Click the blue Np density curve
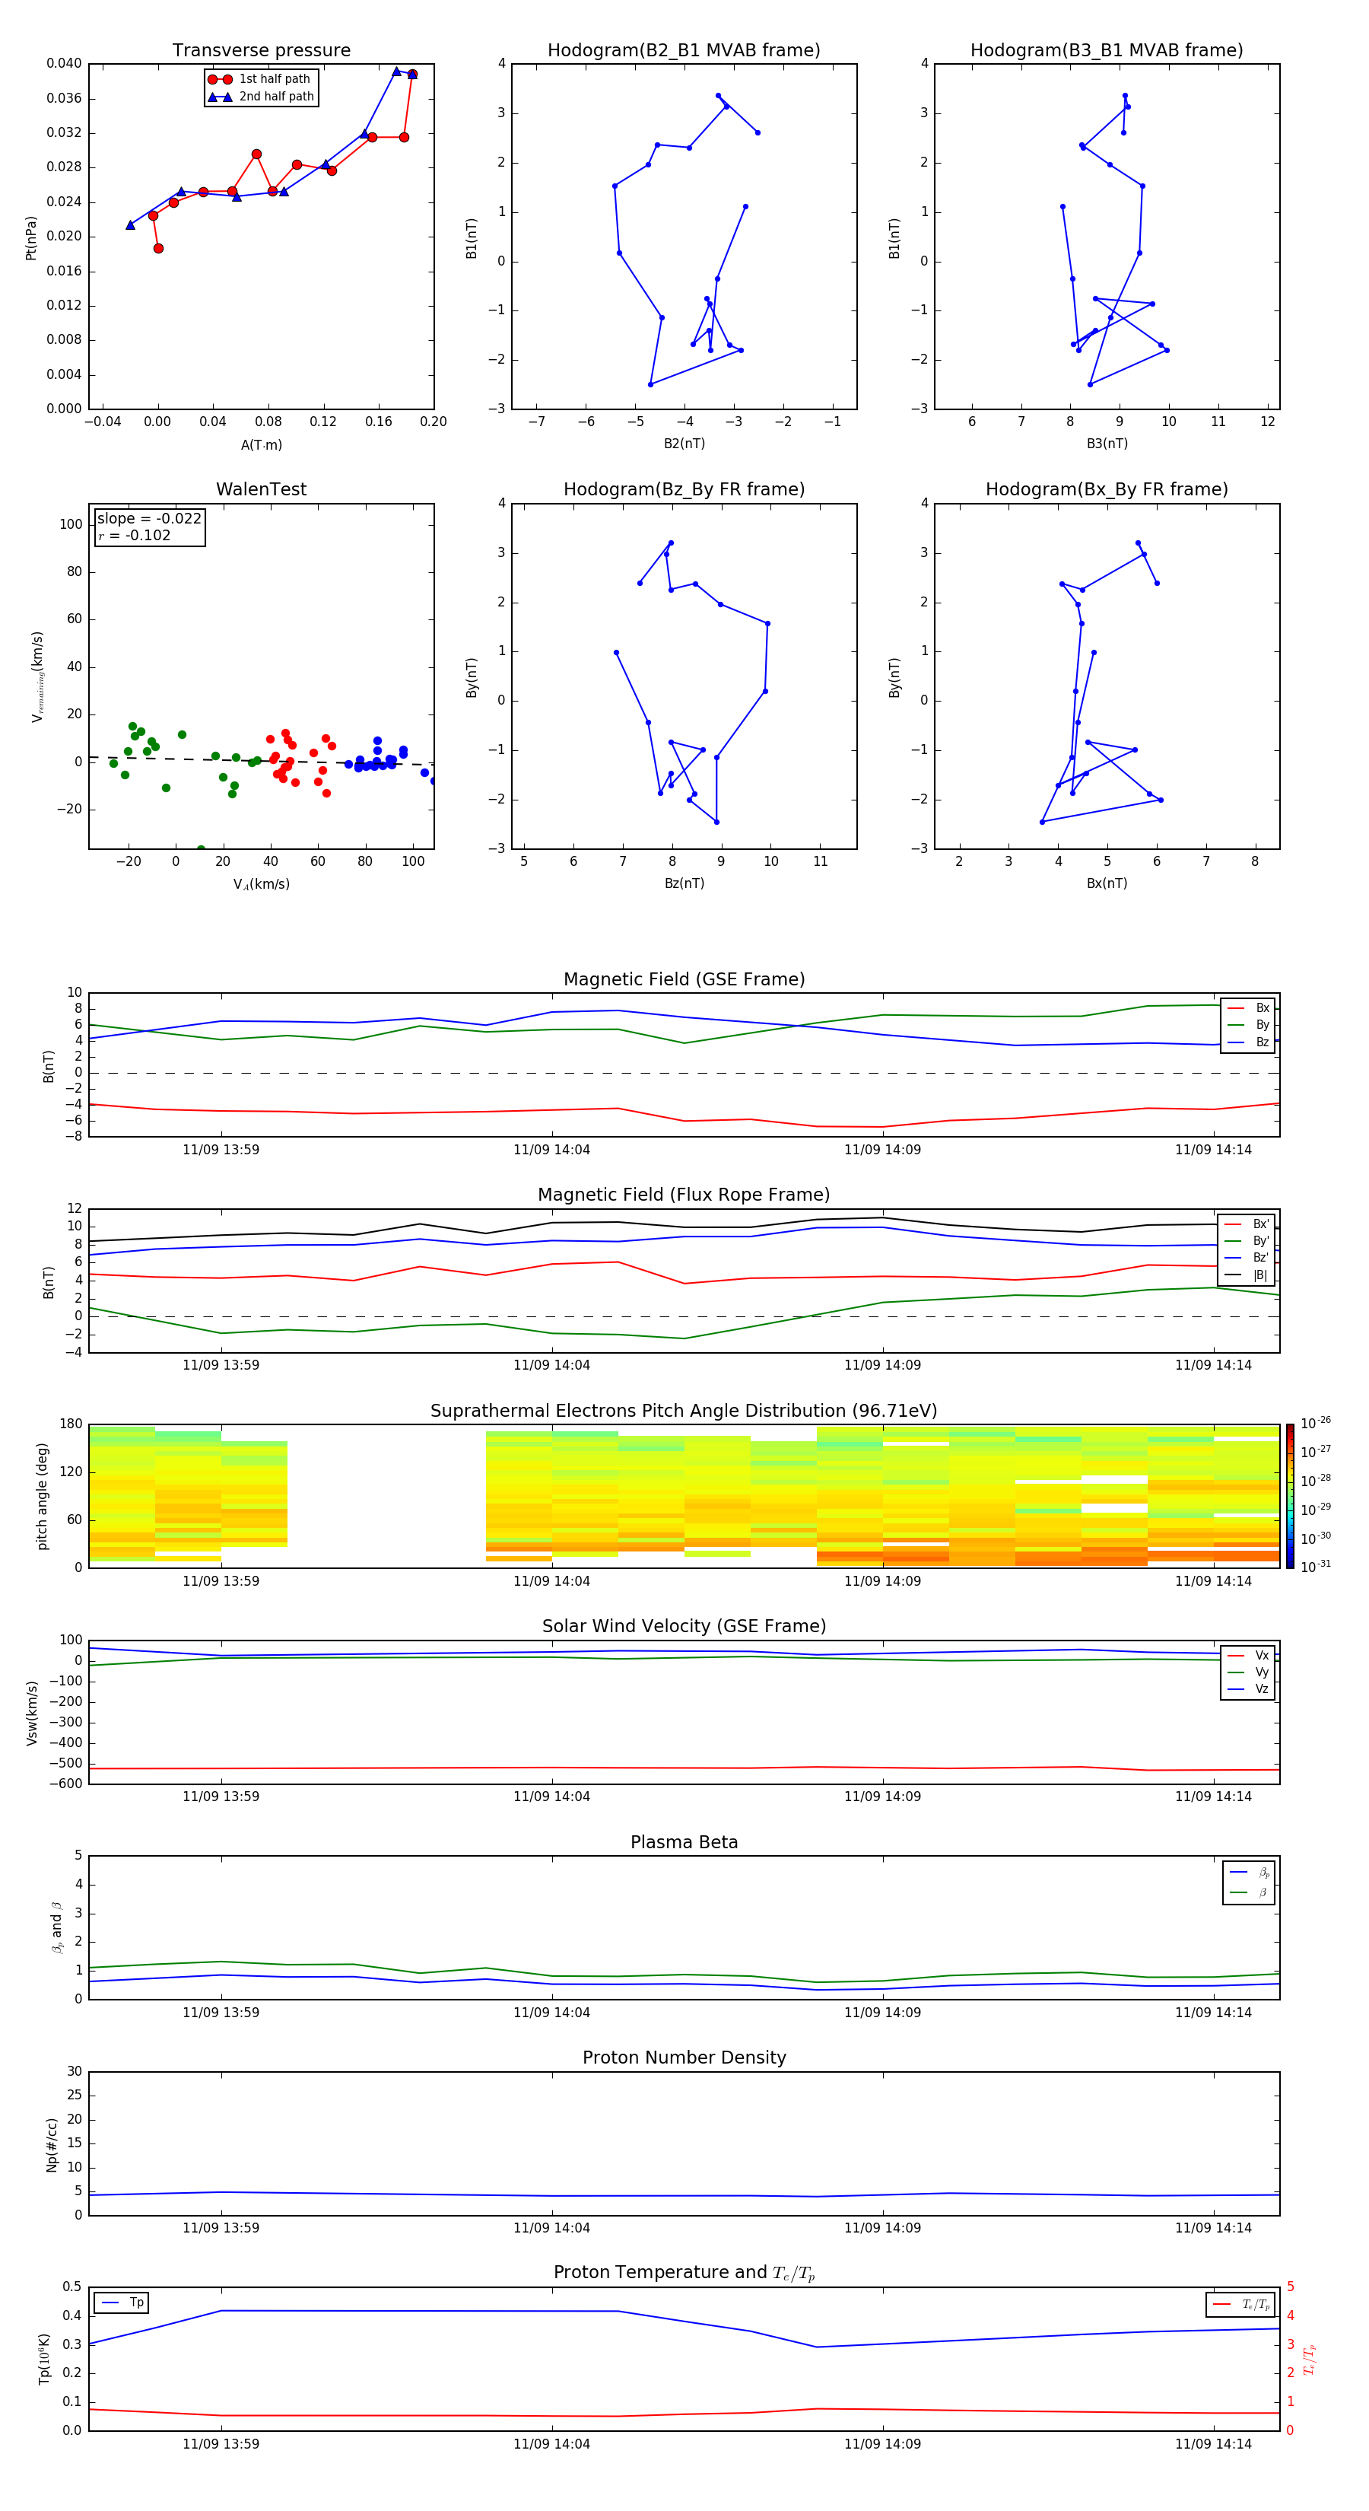The width and height of the screenshot is (1369, 2511). 684,2196
